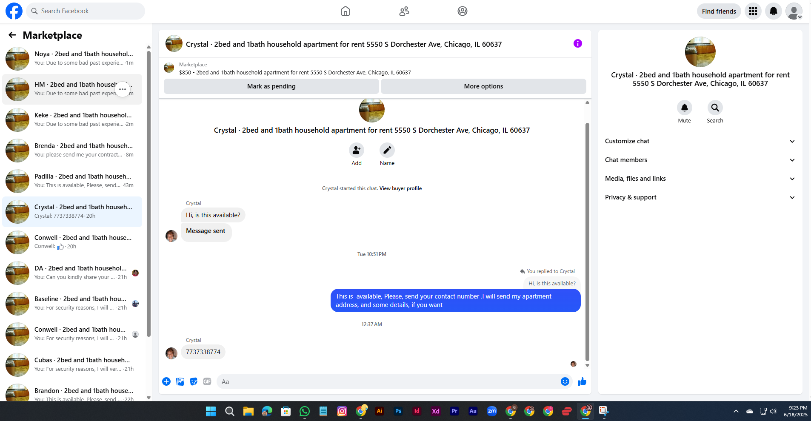Screen dimensions: 811x421
Task: Open the taskbar clock and date
Action: pos(796,411)
